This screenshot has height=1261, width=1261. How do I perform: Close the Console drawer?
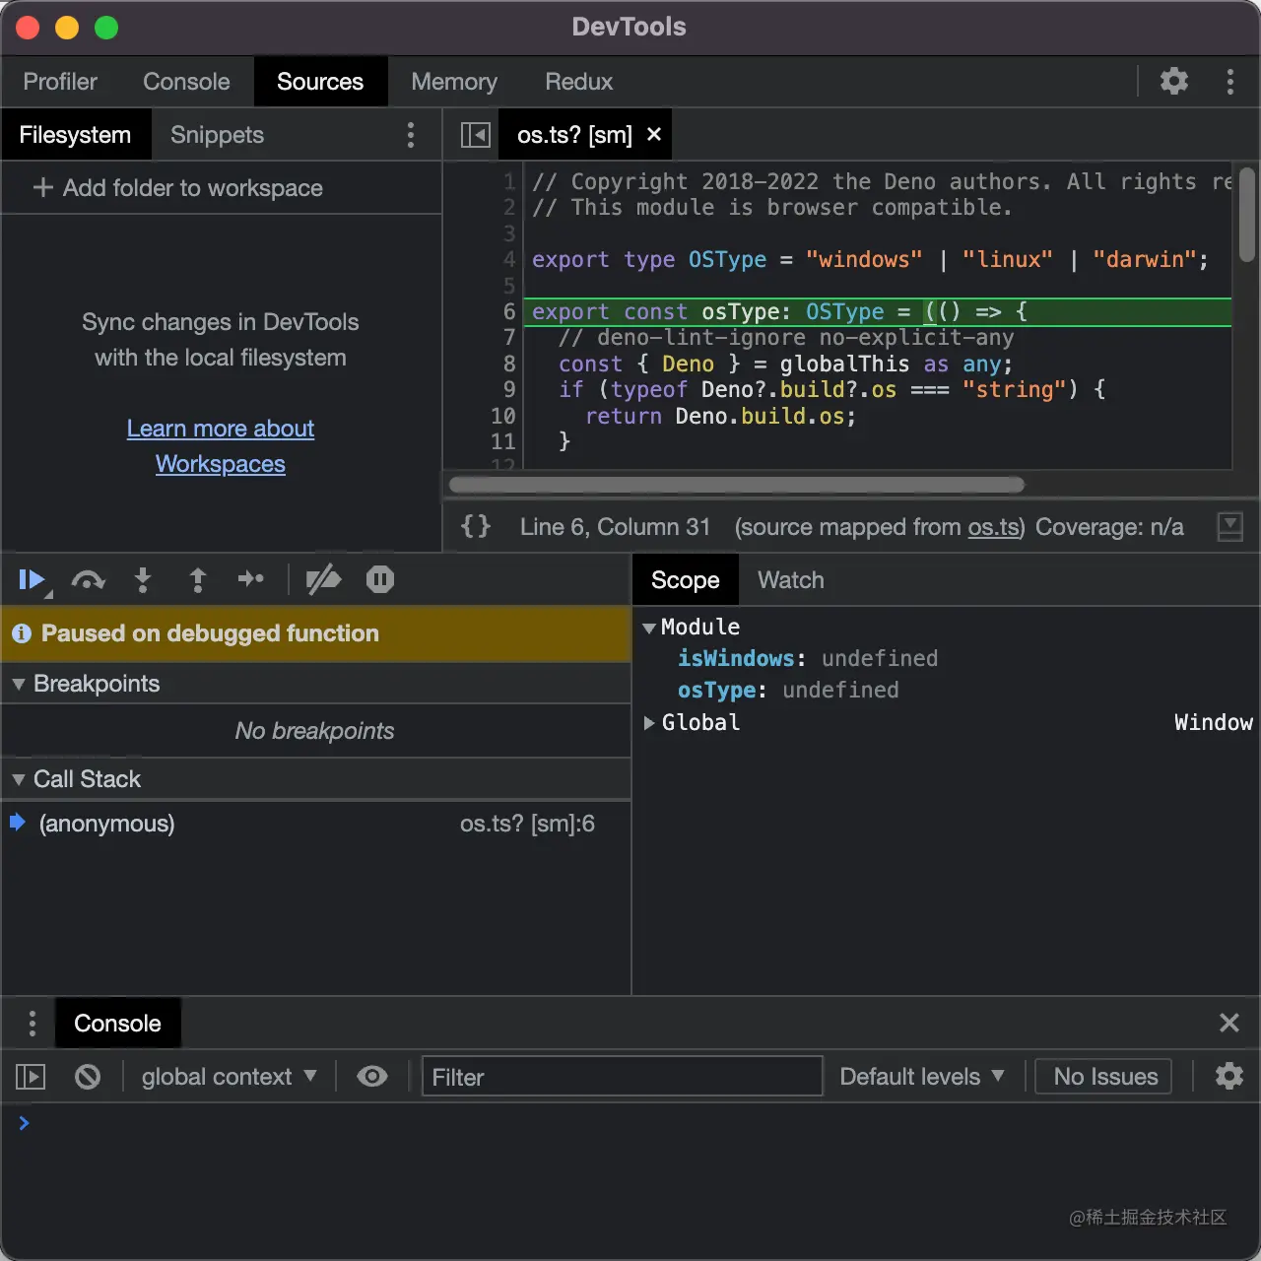(1229, 1023)
